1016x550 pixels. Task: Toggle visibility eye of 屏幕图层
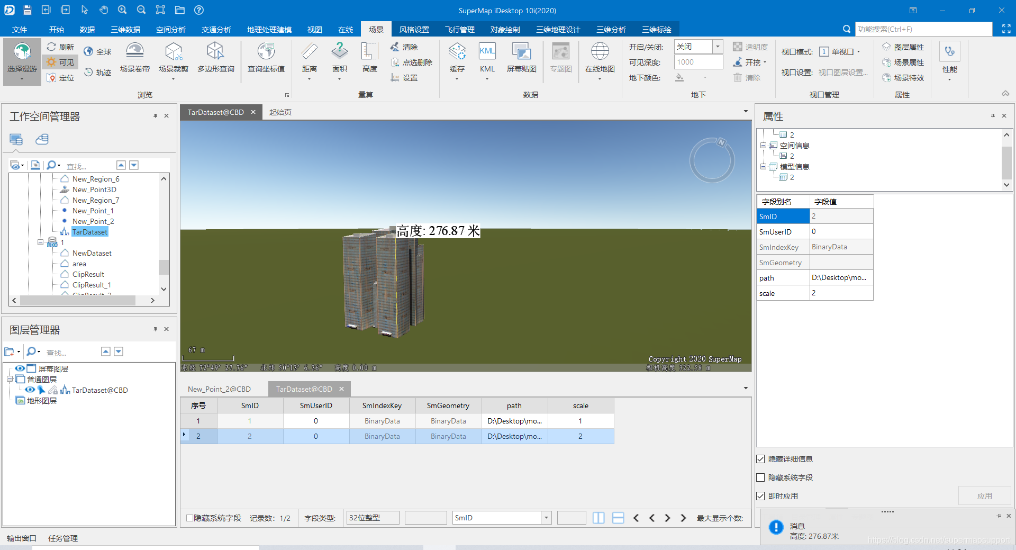coord(20,368)
